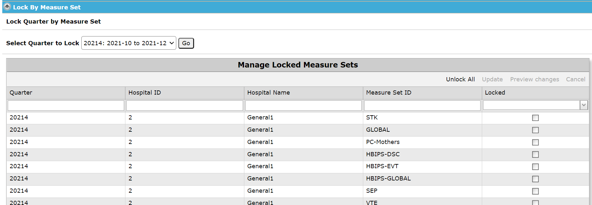
Task: Focus the Quarter column filter field
Action: point(66,106)
